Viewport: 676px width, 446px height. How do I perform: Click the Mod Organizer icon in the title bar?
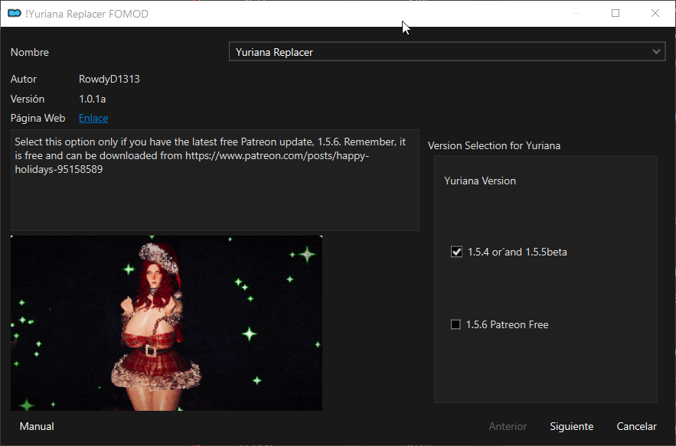click(15, 13)
